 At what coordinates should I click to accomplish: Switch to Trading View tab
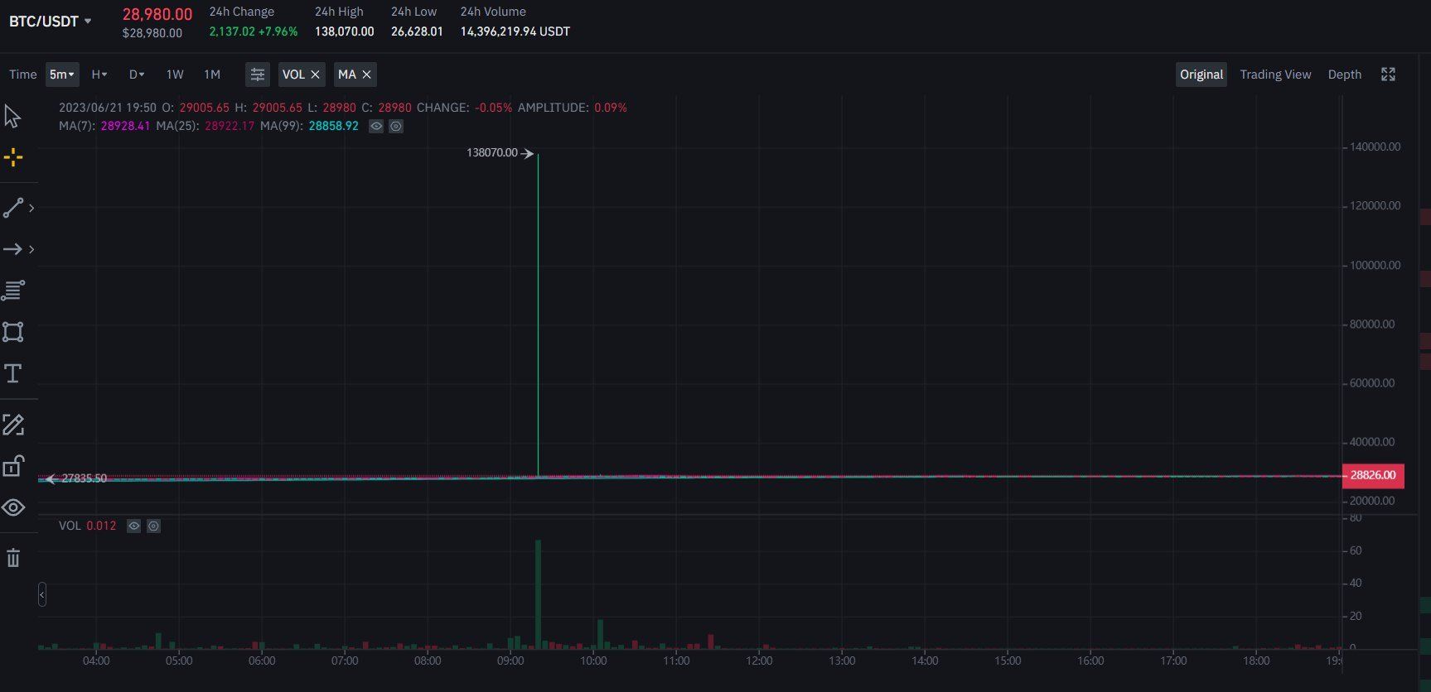tap(1275, 74)
